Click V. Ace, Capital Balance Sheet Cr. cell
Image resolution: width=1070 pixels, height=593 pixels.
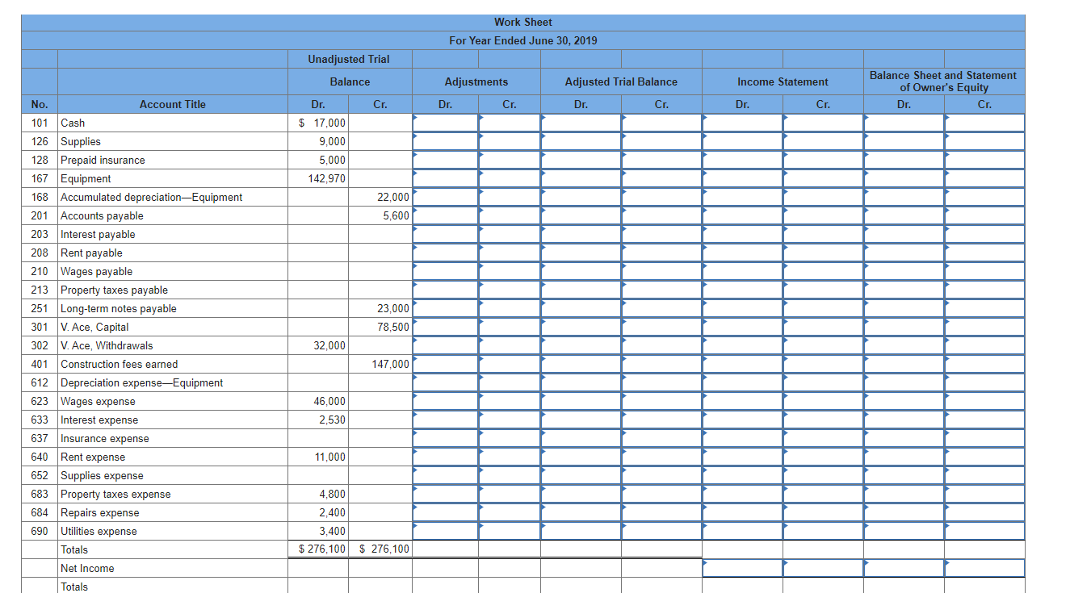pos(984,327)
